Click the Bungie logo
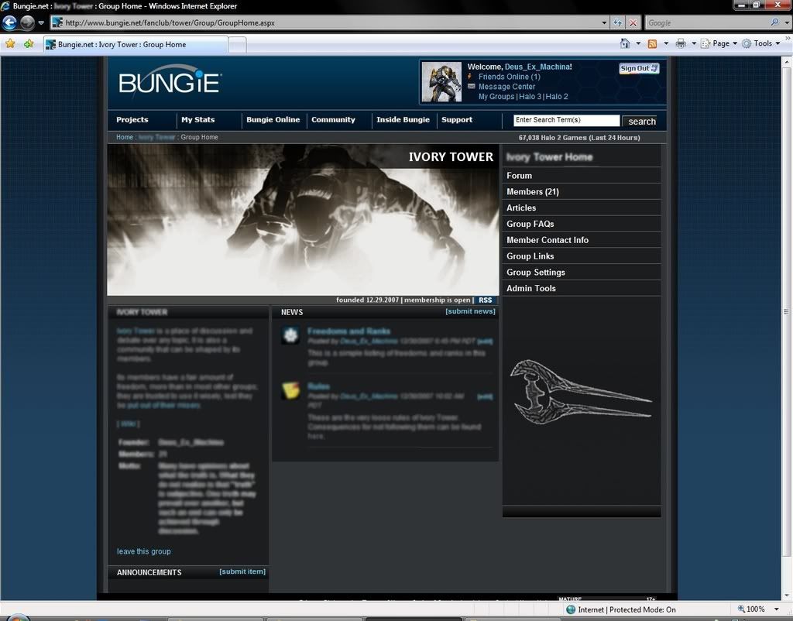 pyautogui.click(x=170, y=82)
